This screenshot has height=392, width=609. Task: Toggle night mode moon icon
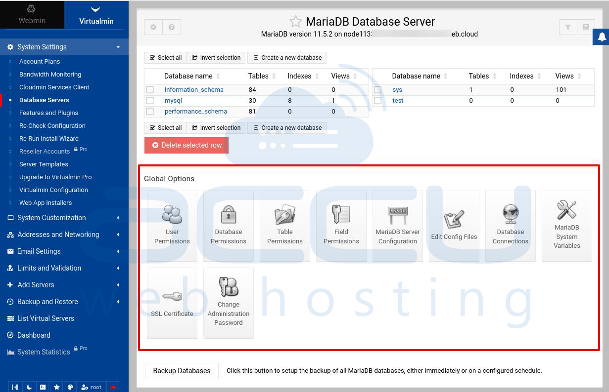click(x=29, y=387)
